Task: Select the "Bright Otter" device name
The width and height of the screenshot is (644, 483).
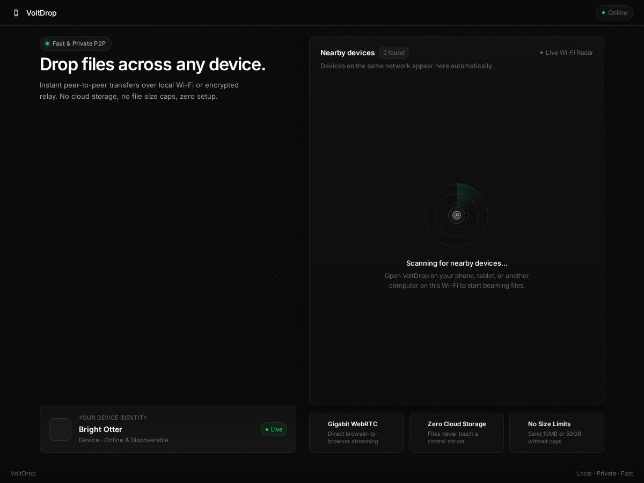Action: pyautogui.click(x=100, y=429)
